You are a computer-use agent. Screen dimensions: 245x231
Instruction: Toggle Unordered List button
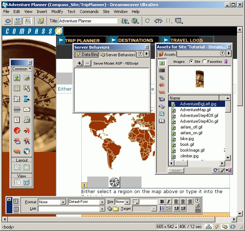click(x=162, y=208)
